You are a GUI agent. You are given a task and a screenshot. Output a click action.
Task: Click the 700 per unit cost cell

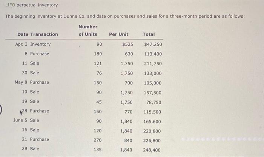click(x=129, y=83)
